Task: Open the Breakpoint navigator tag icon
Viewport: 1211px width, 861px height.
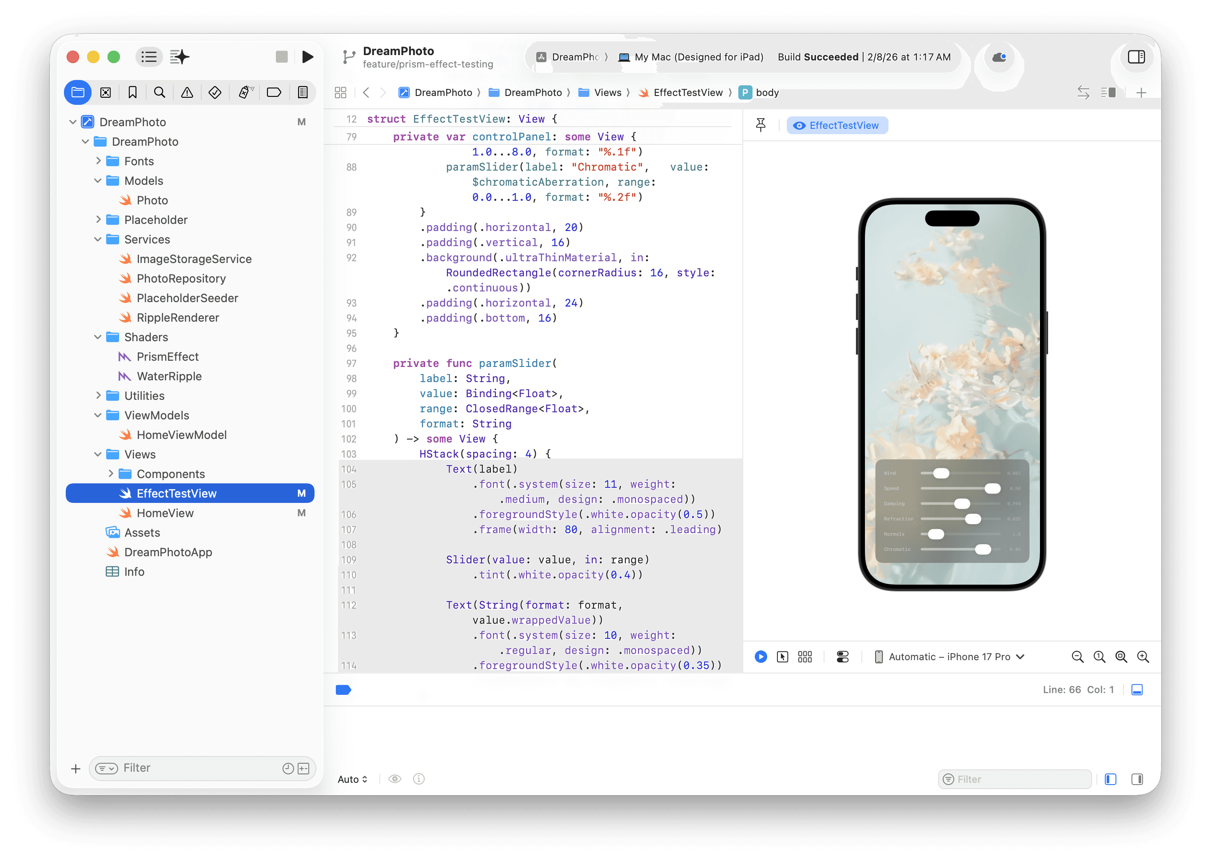Action: coord(274,92)
